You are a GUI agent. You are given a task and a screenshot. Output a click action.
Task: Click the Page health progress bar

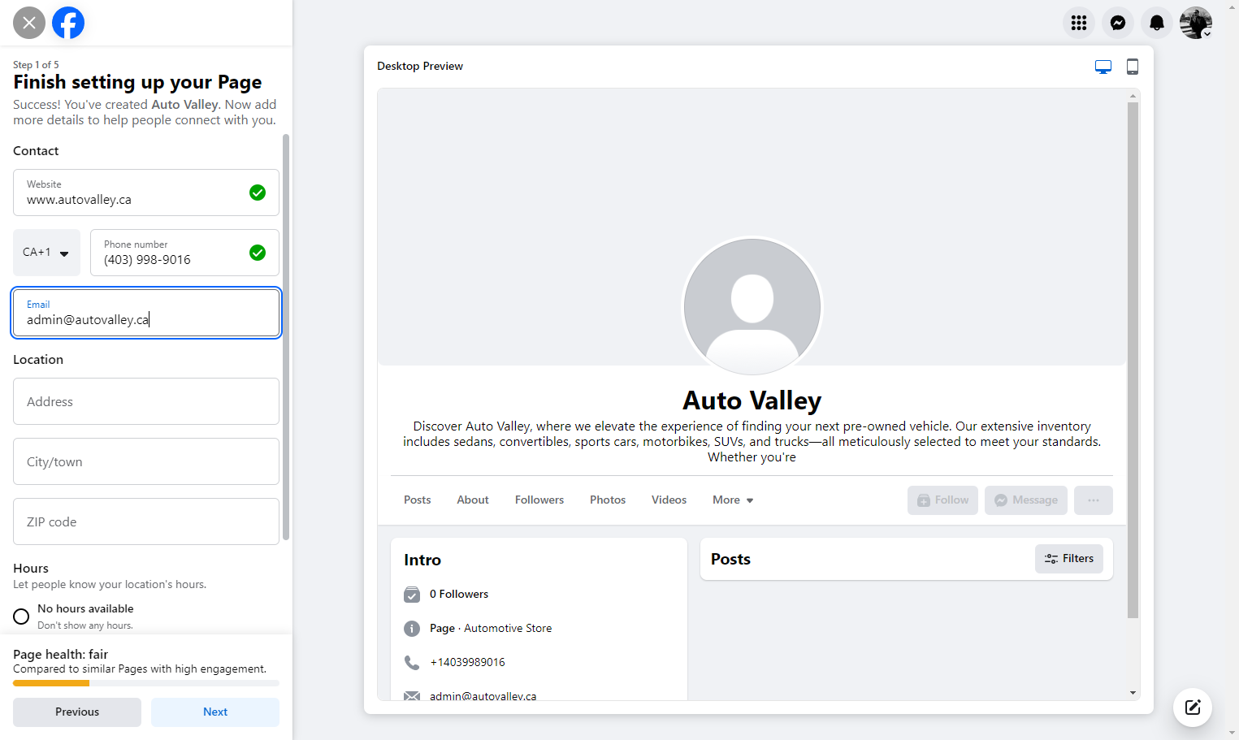coord(146,683)
